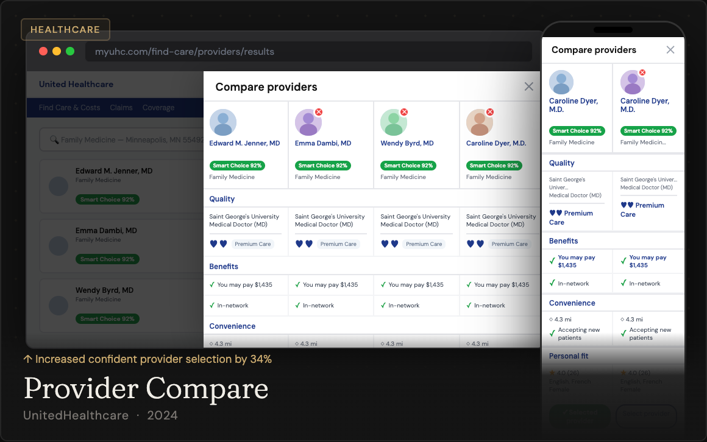Open Wendy Byrd, MD link in comparison

click(x=407, y=143)
